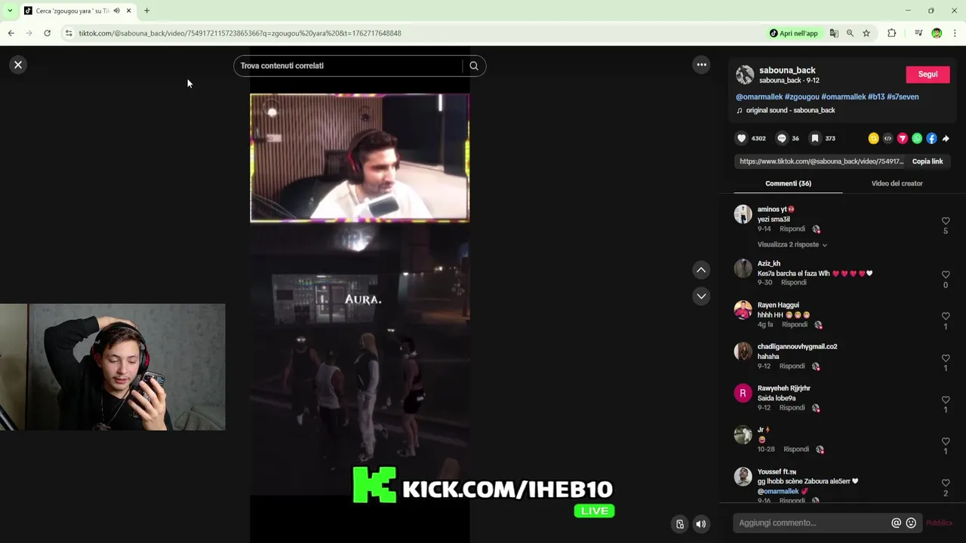
Task: Go to previous video with up arrow
Action: tap(701, 270)
